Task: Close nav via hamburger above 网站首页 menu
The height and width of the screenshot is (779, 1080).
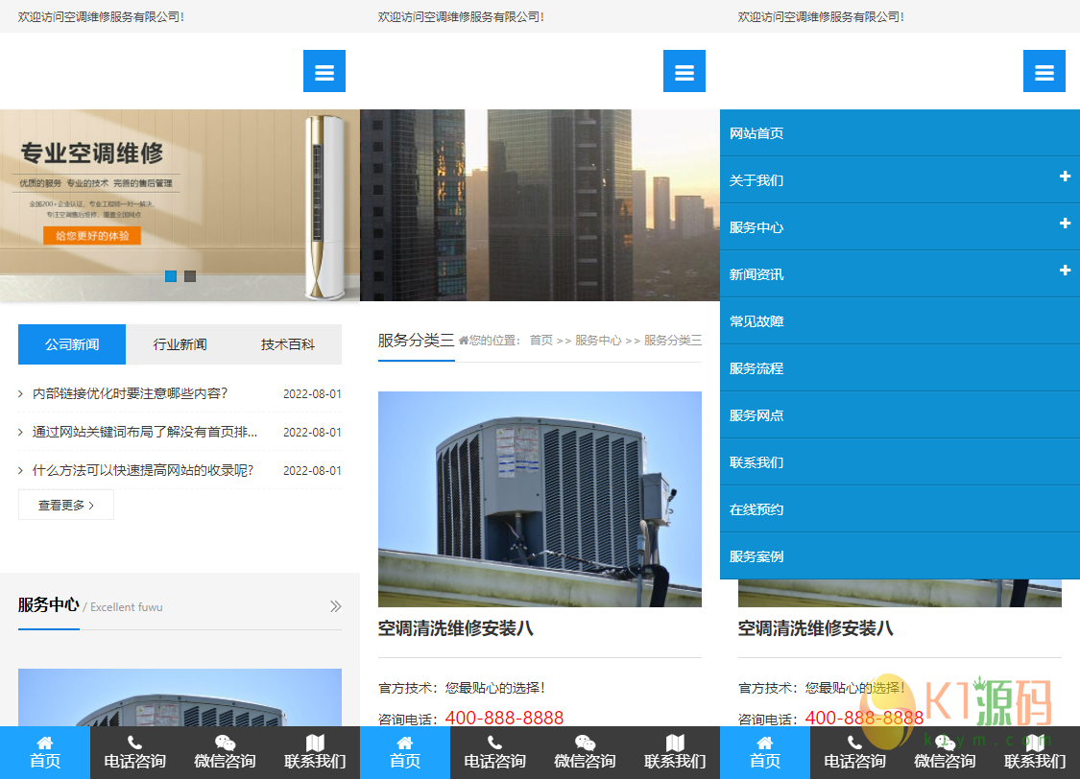Action: tap(1044, 72)
